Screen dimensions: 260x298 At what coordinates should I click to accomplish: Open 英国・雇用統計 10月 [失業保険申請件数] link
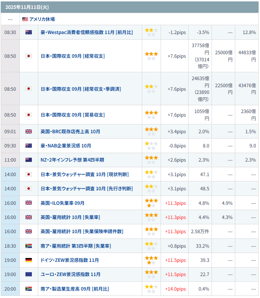click(82, 231)
